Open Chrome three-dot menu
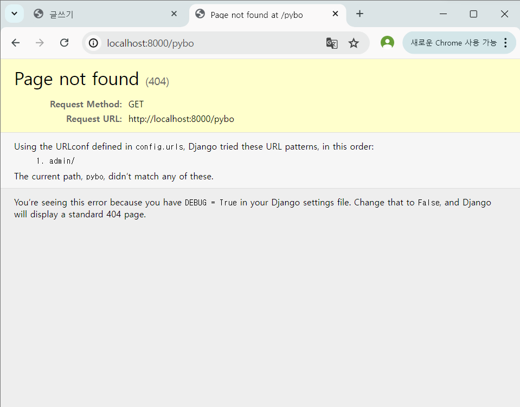 505,43
